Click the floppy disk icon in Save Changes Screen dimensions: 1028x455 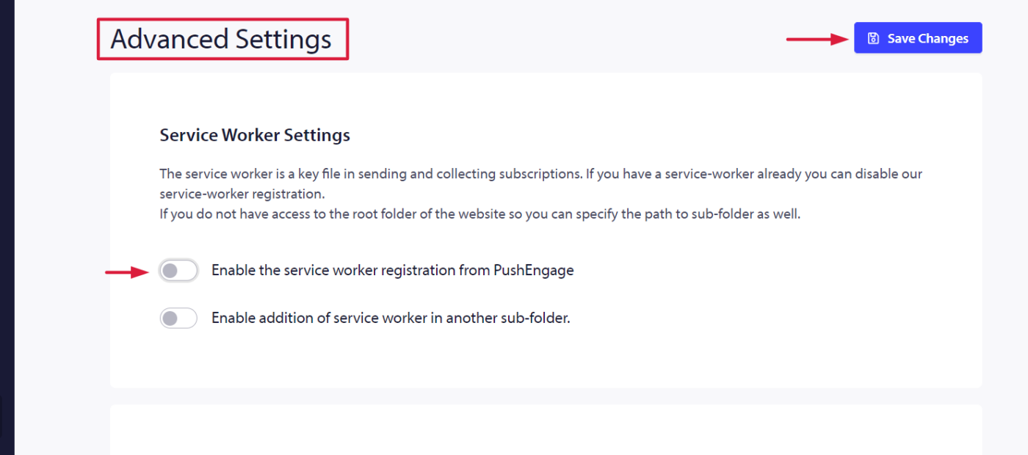coord(873,38)
